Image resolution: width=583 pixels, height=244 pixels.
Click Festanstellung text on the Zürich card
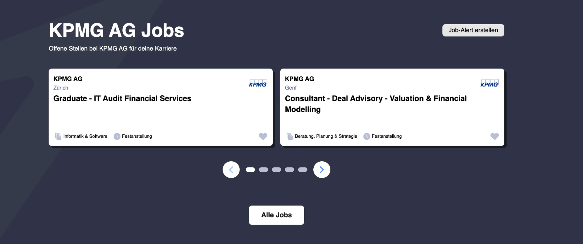(137, 136)
